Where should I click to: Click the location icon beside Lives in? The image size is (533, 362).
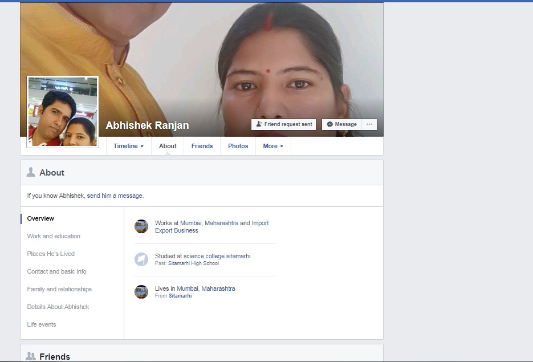pos(141,292)
